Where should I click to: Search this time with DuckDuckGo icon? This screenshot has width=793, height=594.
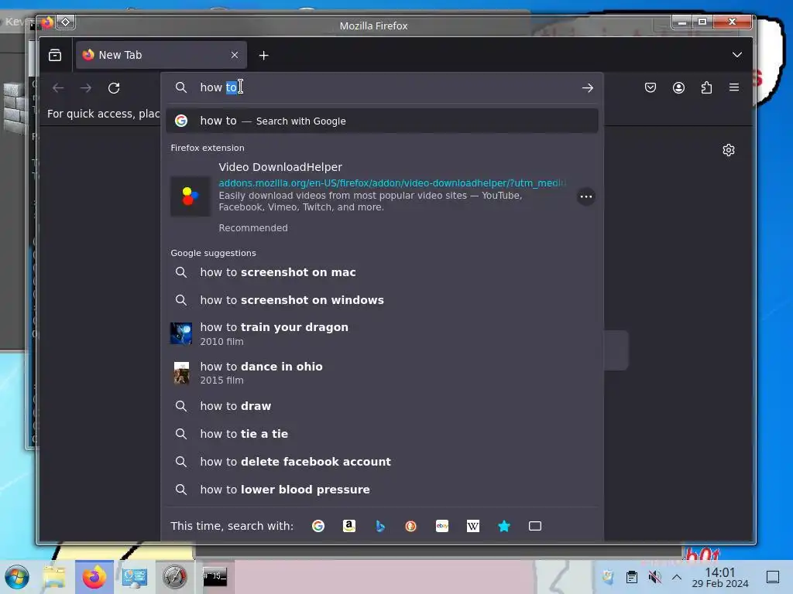410,526
